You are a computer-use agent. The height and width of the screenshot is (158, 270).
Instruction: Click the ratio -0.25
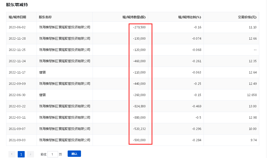coord(197,84)
